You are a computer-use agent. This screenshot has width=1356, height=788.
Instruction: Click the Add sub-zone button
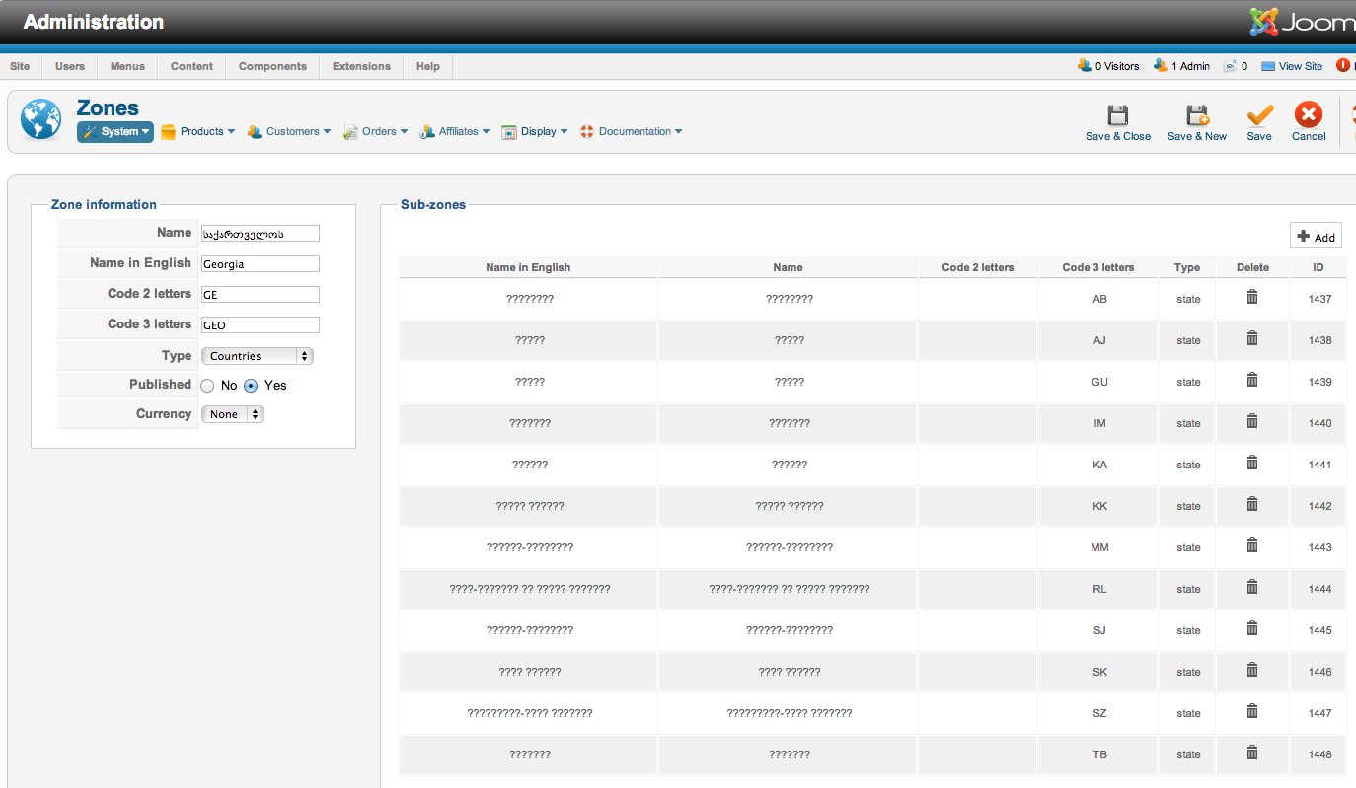click(x=1316, y=237)
